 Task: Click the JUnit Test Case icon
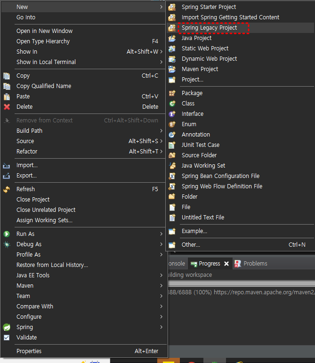click(172, 145)
